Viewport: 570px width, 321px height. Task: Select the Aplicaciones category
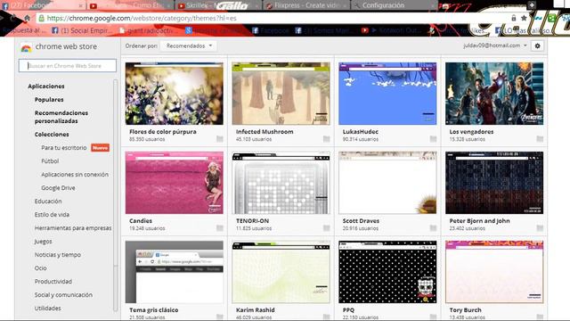(46, 86)
